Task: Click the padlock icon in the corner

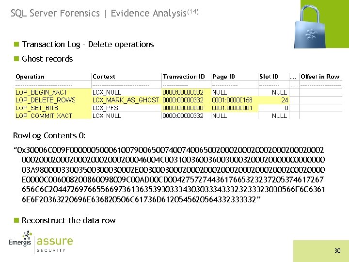Action: 310,26
